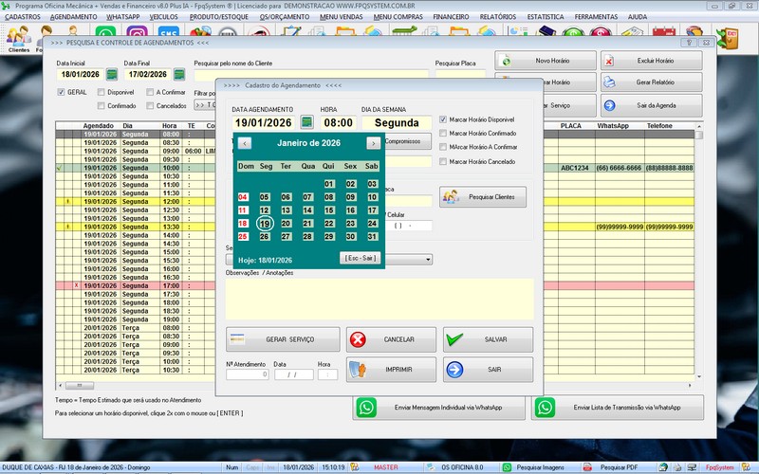Expand the dropdown below the calendar popup

tap(428, 260)
